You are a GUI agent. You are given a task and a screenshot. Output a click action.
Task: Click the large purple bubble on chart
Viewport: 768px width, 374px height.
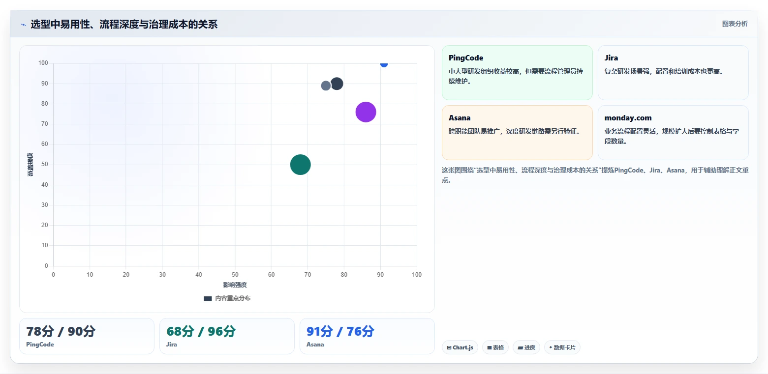tap(366, 112)
